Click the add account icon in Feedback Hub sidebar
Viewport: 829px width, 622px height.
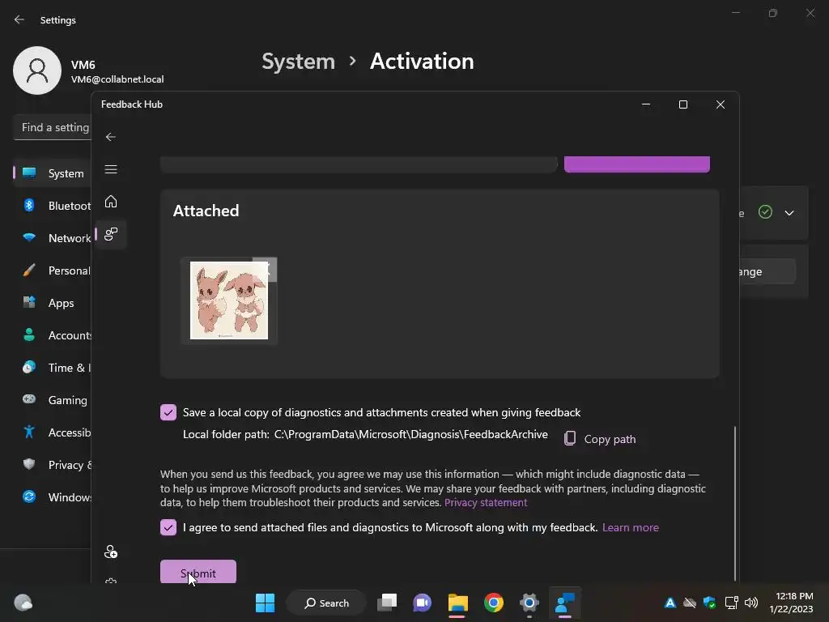coord(110,552)
